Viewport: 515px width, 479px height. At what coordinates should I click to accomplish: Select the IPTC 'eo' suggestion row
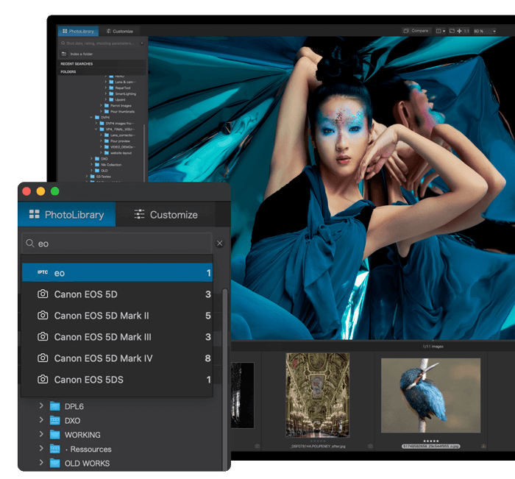pyautogui.click(x=117, y=272)
